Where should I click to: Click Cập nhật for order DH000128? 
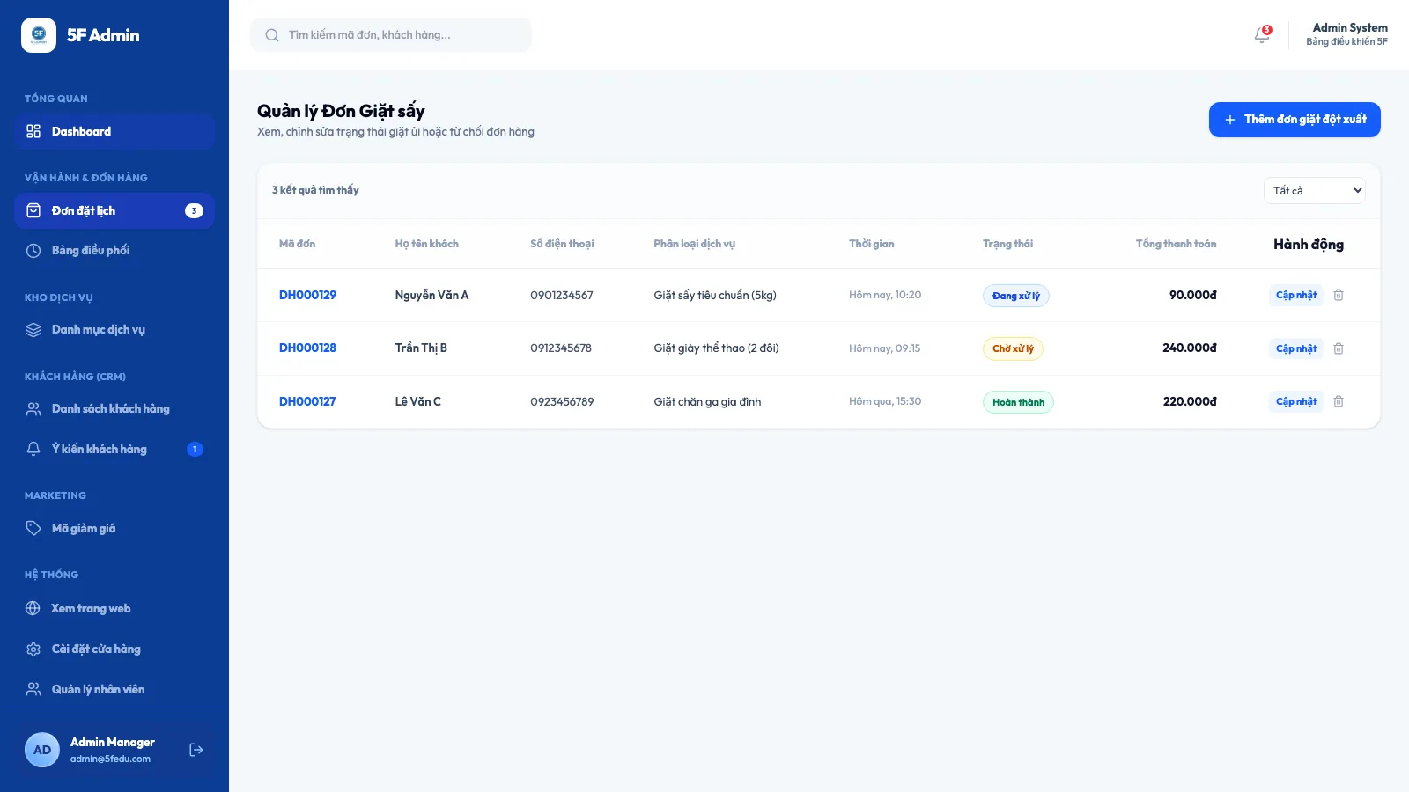1296,348
